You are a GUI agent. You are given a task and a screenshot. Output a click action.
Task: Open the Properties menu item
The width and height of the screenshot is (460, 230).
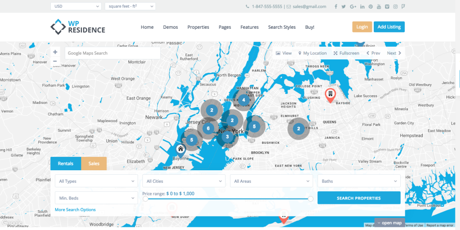coord(198,27)
